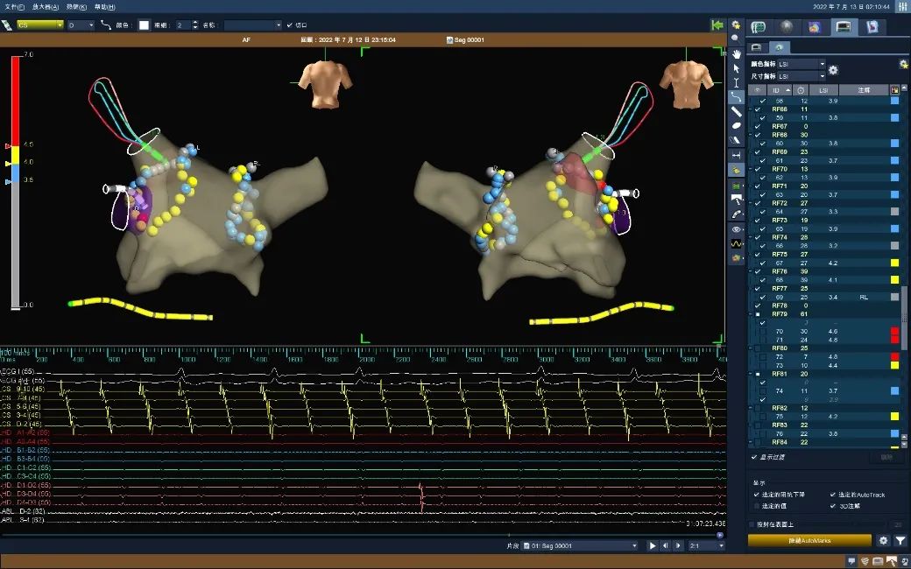Toggle the 选定的AutoTrack checkbox
The height and width of the screenshot is (569, 911).
pos(833,495)
